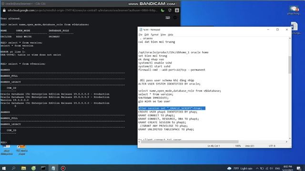Click 'GRANT UNLIMITED TABLESPACE TO phap;' line
Viewport: 305px width, 171px height.
point(166,129)
